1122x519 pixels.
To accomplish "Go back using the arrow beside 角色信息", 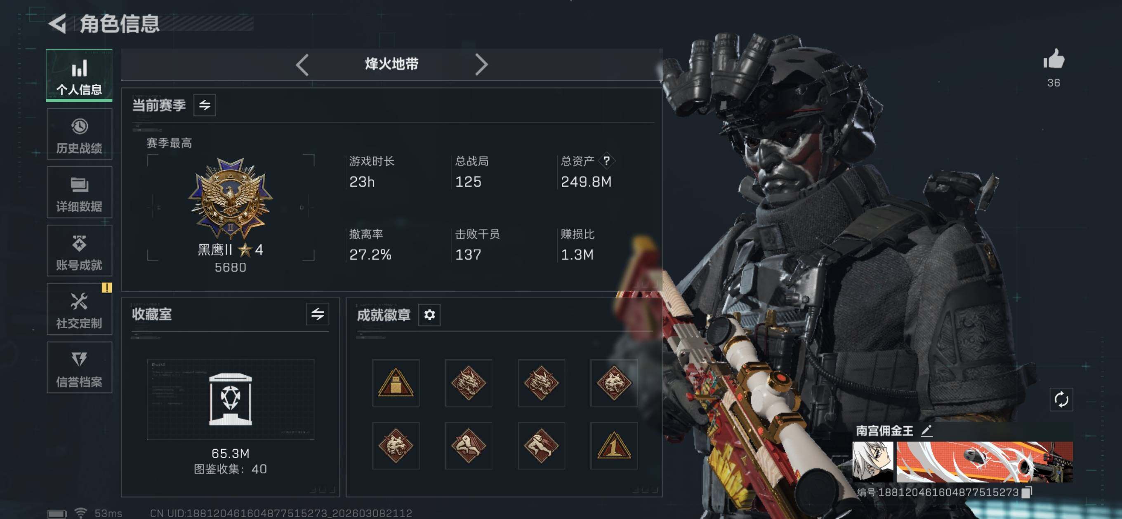I will 57,23.
